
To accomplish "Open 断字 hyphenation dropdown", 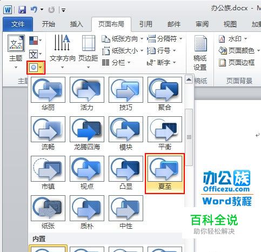I will tap(161, 63).
